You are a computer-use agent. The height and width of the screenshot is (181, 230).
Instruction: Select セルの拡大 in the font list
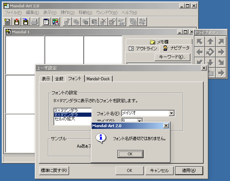click(x=73, y=119)
